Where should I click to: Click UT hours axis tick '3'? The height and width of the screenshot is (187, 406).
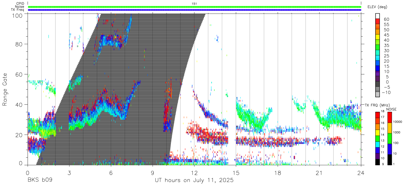pos(69,173)
